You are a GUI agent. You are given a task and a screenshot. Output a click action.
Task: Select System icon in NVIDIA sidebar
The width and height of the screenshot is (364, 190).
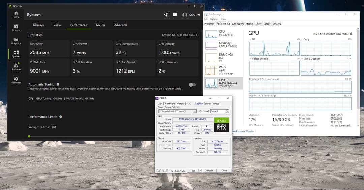tap(16, 54)
